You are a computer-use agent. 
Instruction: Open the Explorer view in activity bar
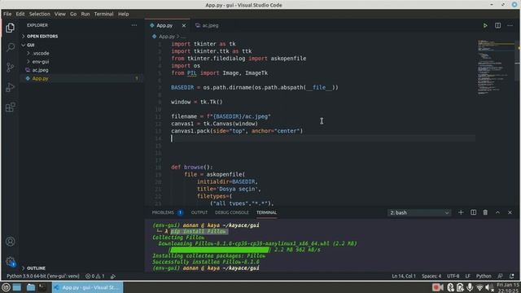click(x=11, y=28)
